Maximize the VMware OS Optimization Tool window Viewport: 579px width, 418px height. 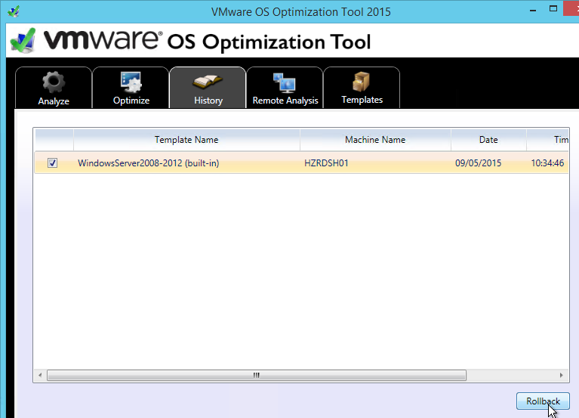coord(553,9)
